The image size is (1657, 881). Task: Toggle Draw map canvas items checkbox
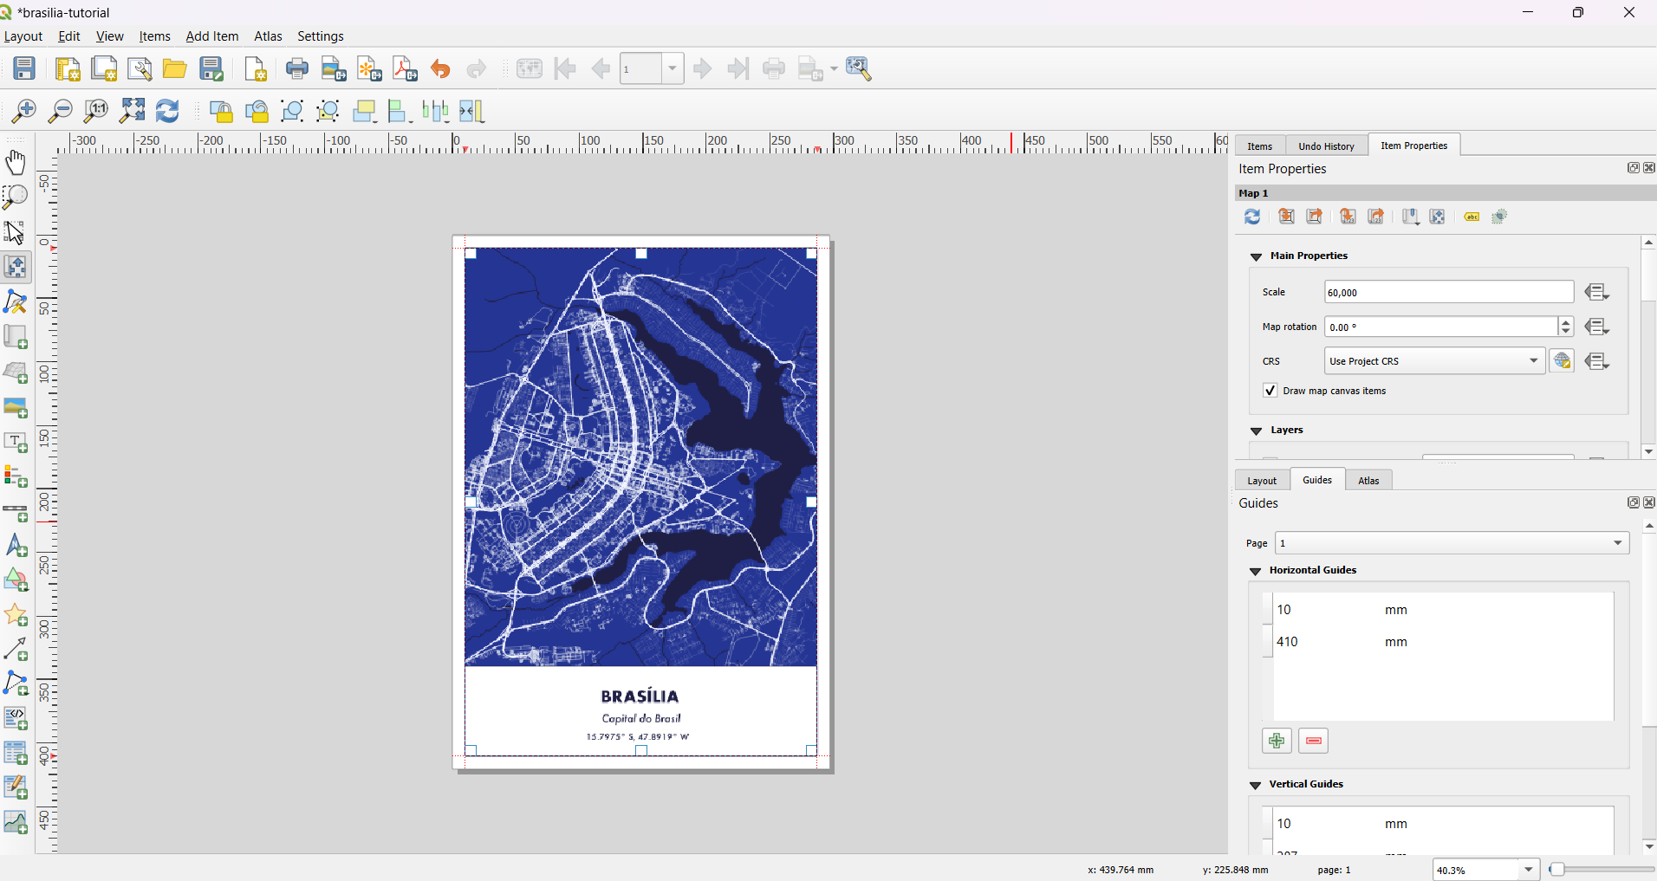[x=1270, y=391]
